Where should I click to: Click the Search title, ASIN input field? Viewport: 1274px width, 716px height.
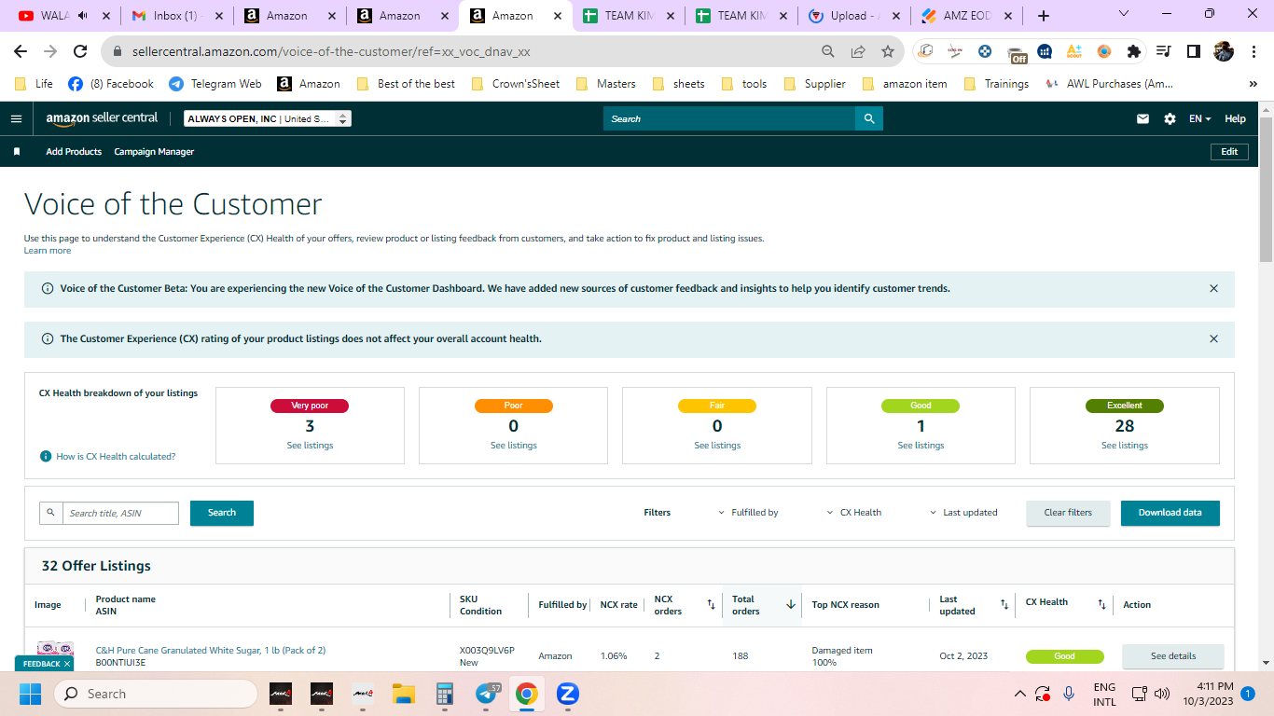[x=120, y=513]
